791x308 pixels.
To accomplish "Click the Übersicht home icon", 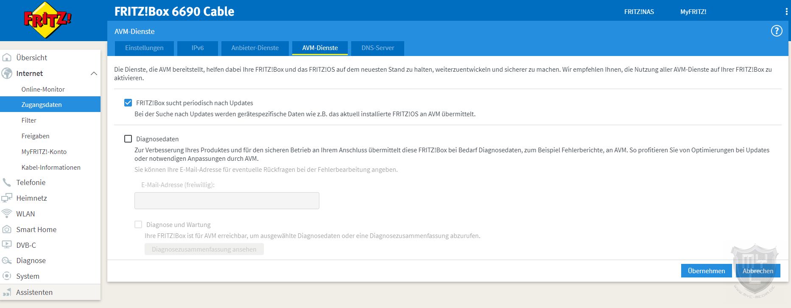I will point(7,58).
